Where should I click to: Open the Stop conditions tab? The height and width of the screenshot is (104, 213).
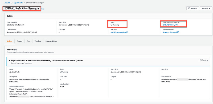[x=51, y=41]
